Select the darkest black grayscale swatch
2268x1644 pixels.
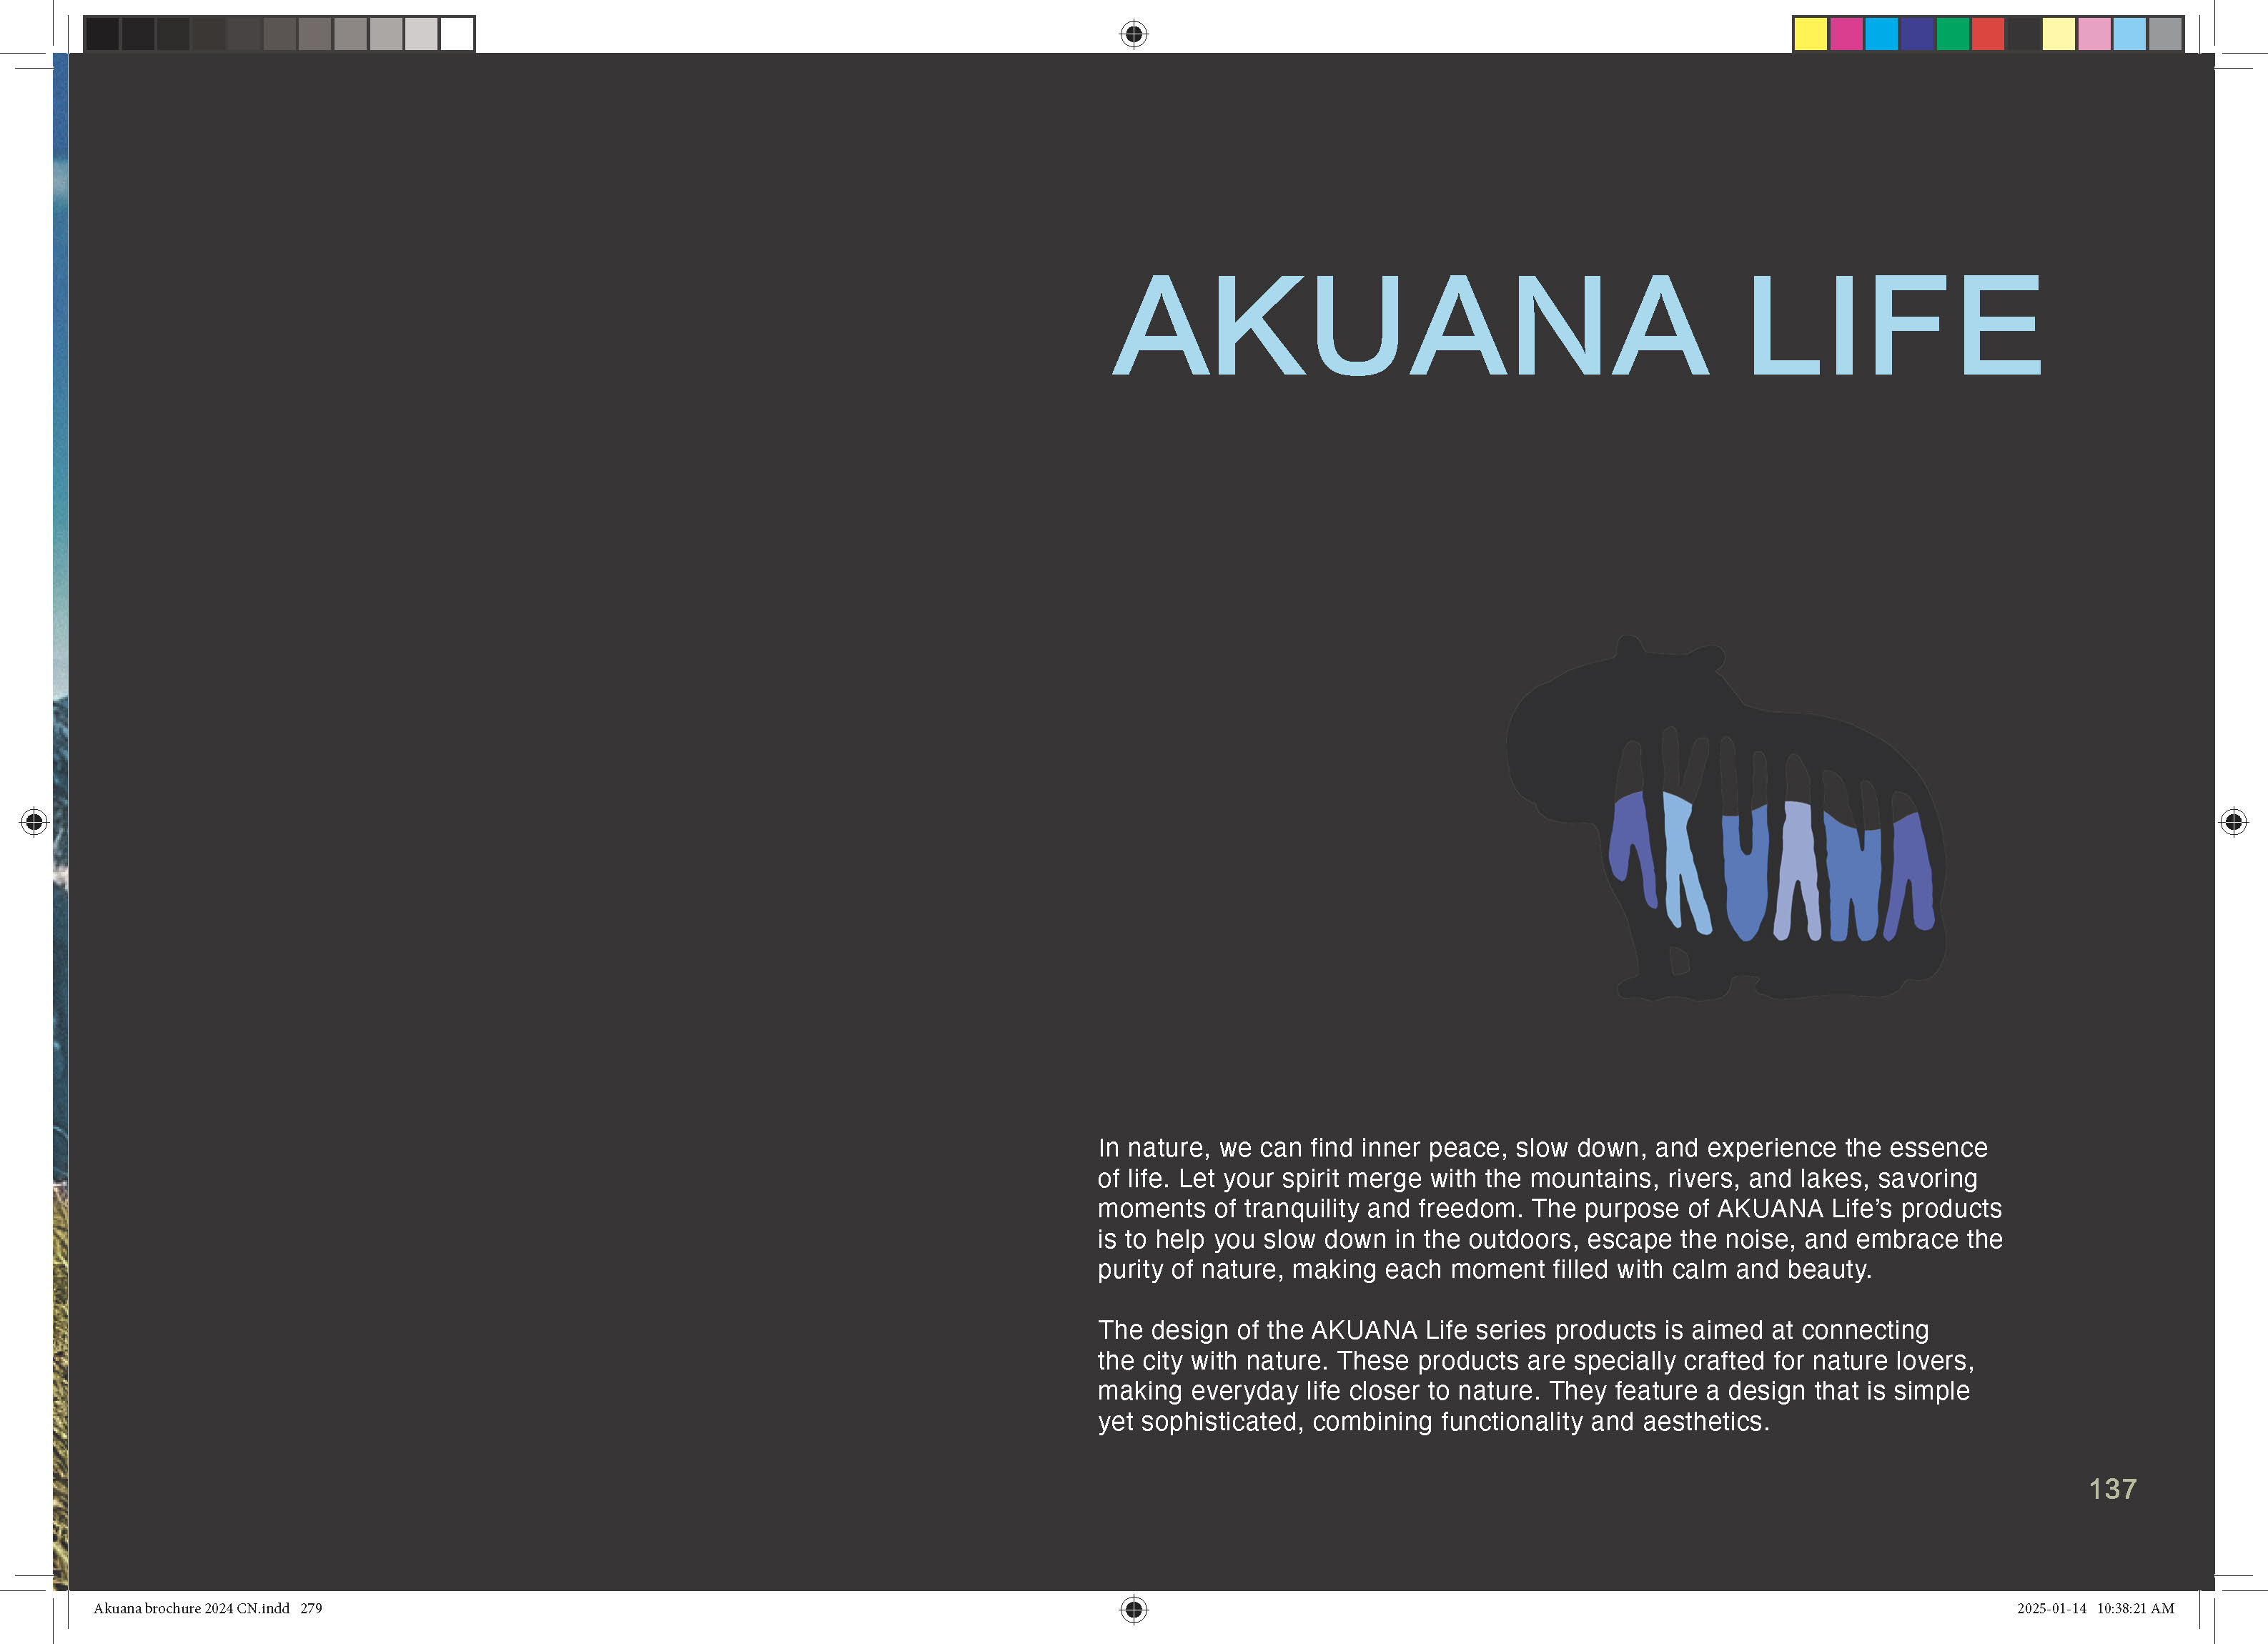click(x=102, y=34)
